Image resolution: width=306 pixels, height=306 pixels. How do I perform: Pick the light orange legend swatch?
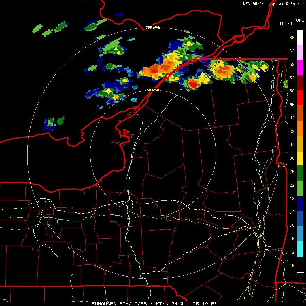(x=300, y=129)
